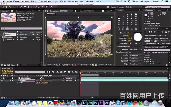
Task: Select the Eraser tool
Action: point(43,7)
